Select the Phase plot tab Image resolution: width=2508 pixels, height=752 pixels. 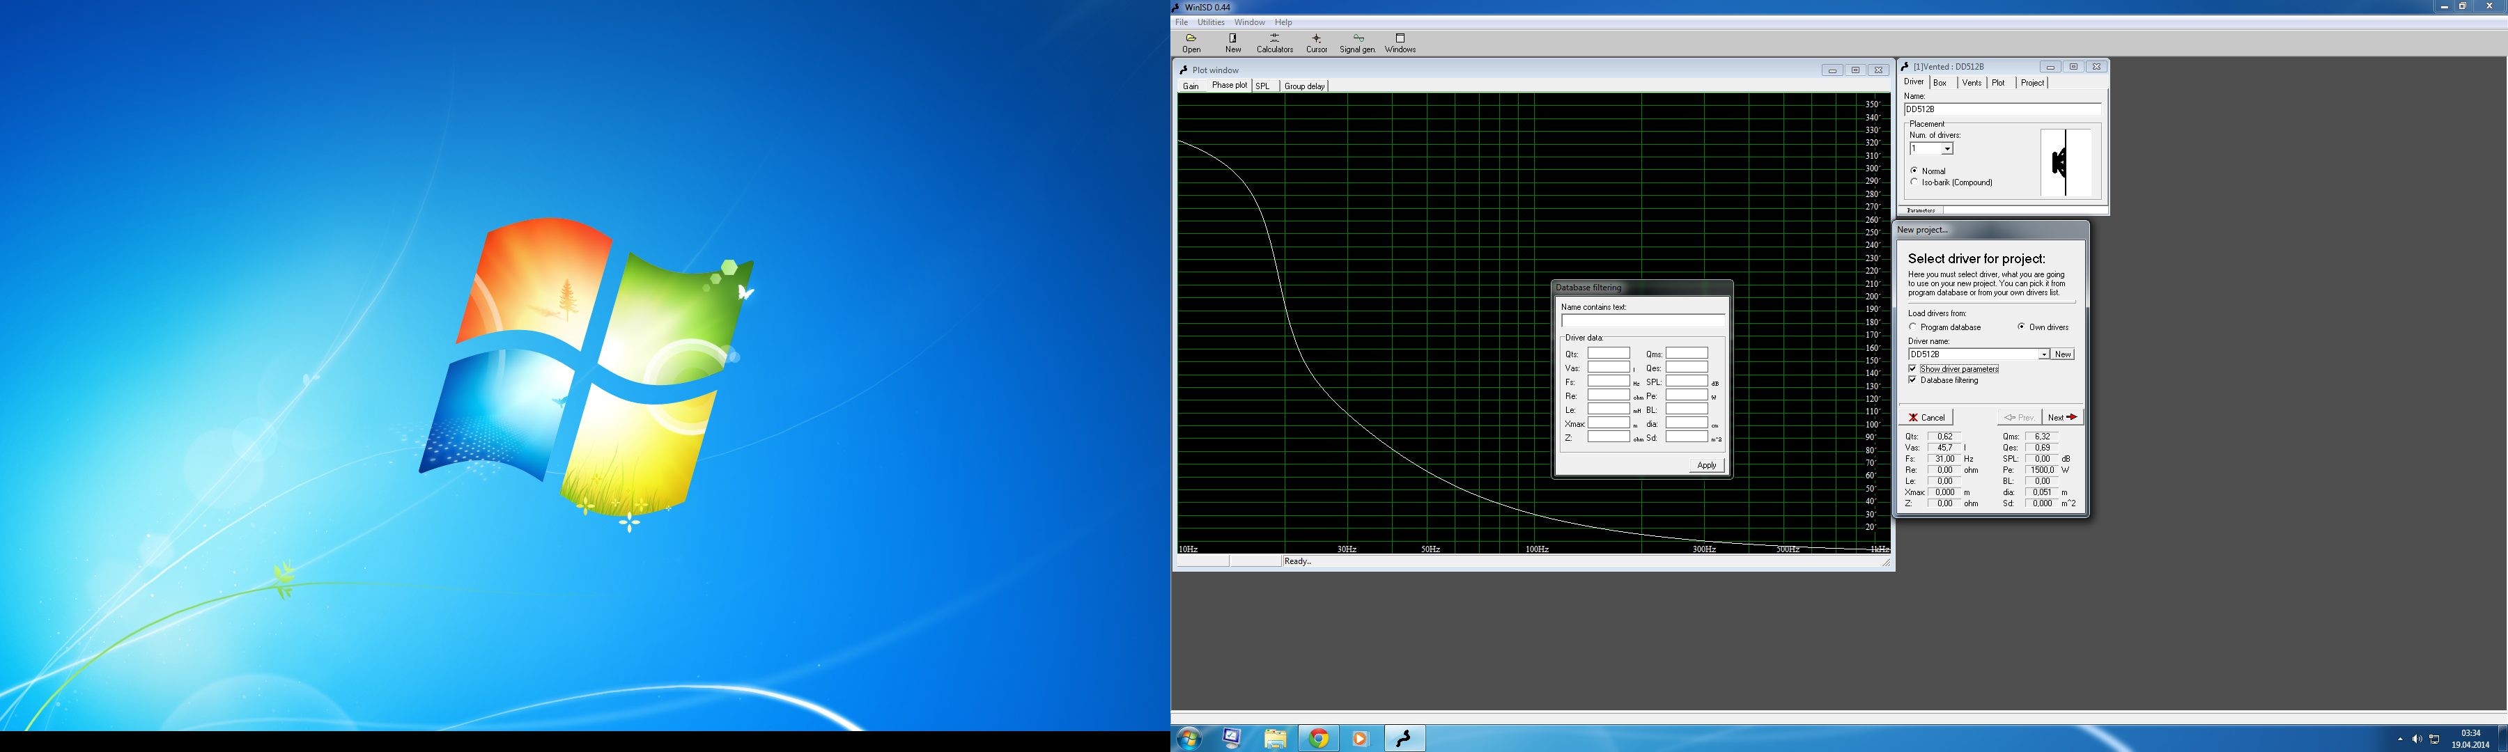point(1229,86)
